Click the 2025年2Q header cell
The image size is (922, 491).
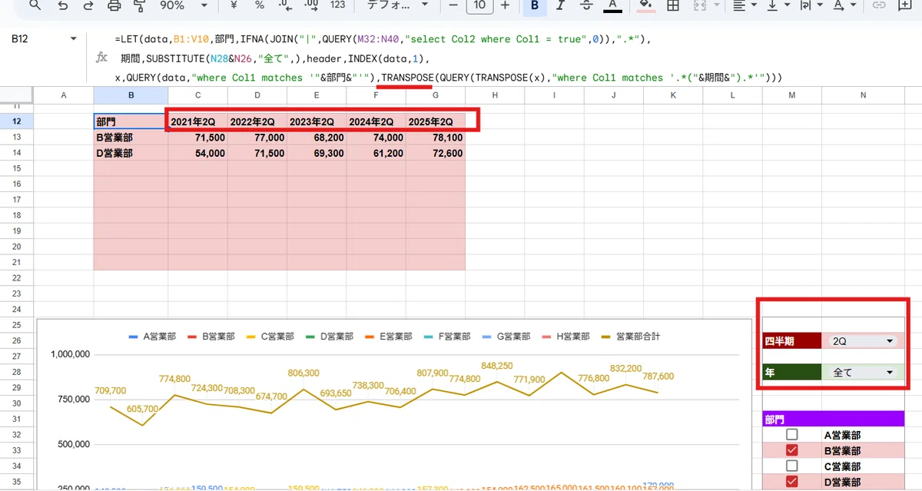pyautogui.click(x=436, y=121)
